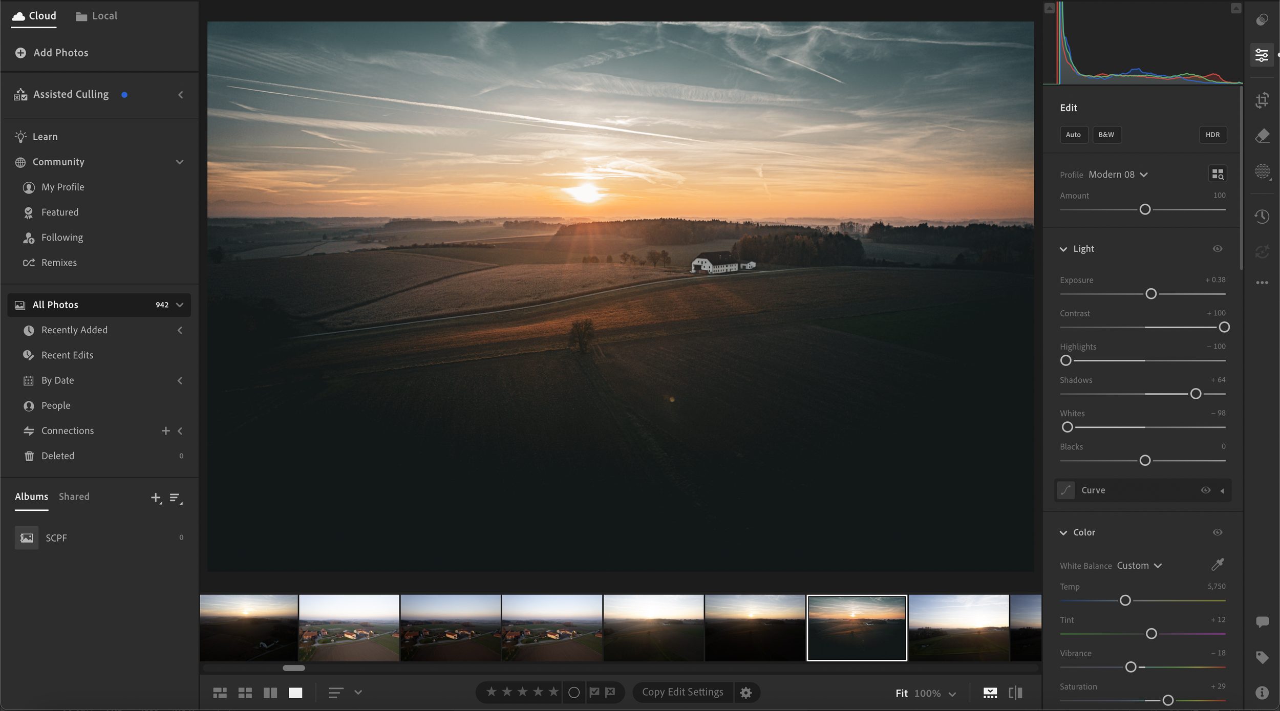Switch to Shared albums tab

pos(74,497)
